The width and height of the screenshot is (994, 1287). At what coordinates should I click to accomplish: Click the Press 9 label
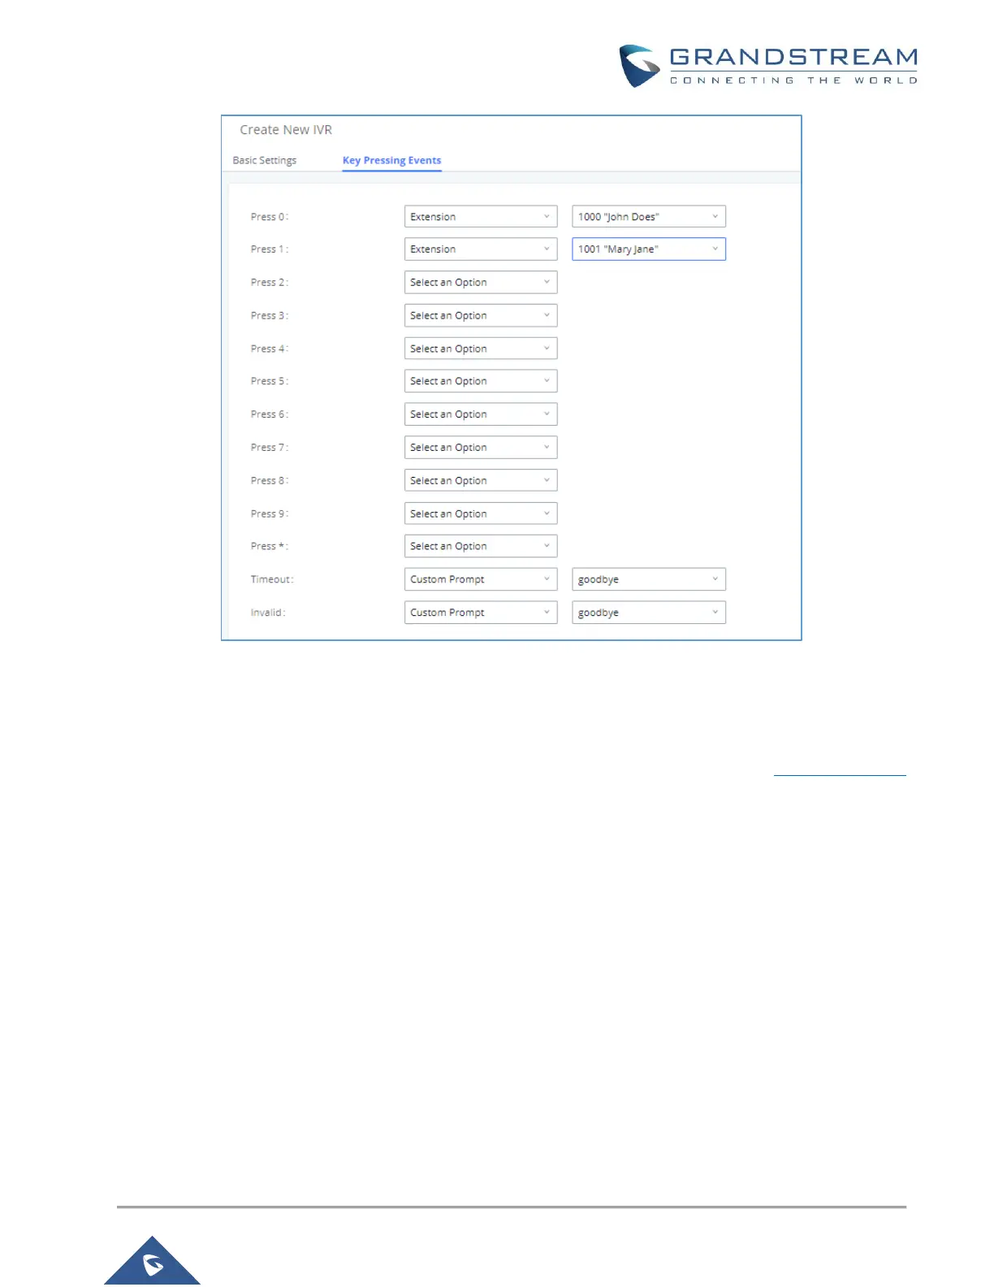point(270,513)
